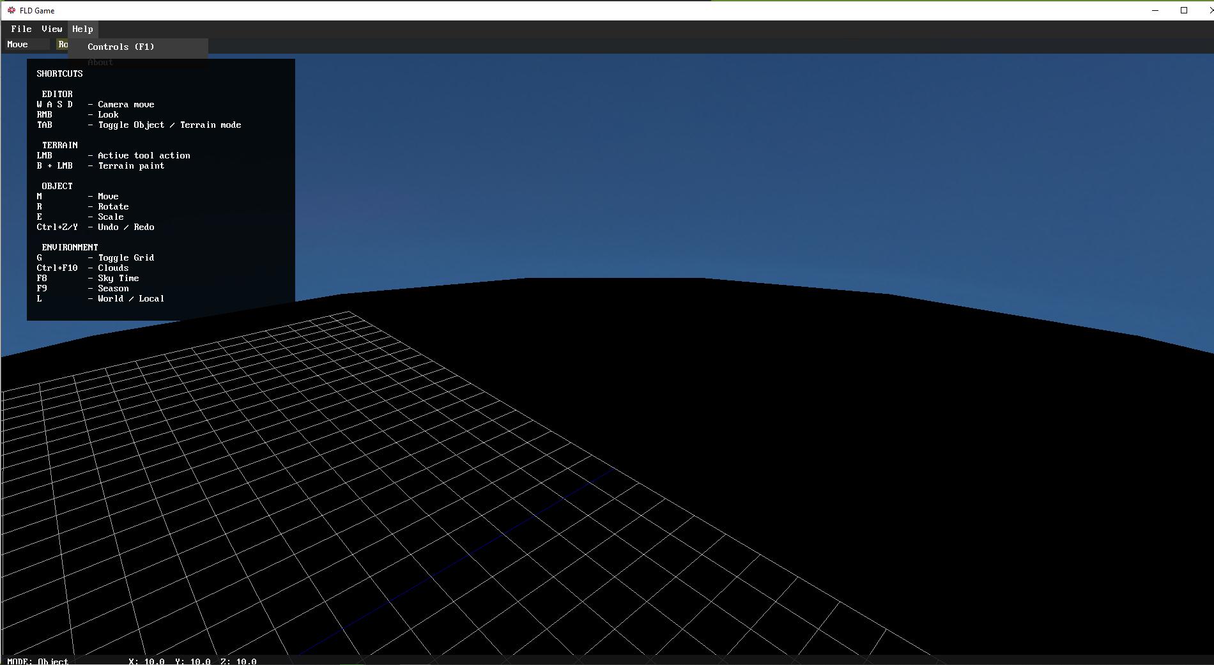Click the Z coordinate value in status bar
1214x665 pixels.
click(x=238, y=661)
